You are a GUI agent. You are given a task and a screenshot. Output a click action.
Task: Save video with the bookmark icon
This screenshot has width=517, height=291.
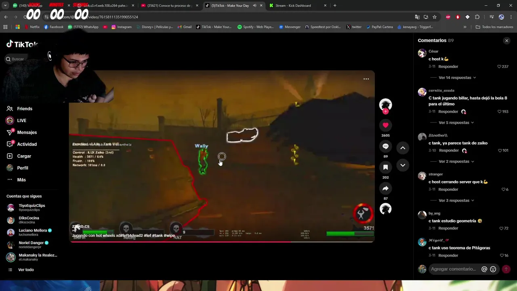[385, 167]
